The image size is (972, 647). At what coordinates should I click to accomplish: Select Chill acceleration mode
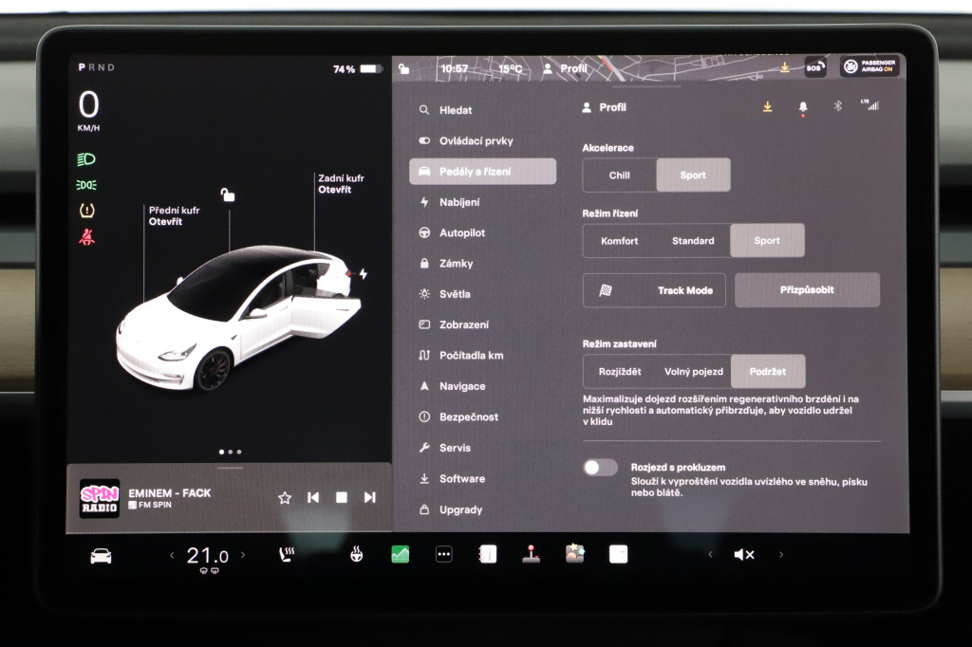(619, 175)
